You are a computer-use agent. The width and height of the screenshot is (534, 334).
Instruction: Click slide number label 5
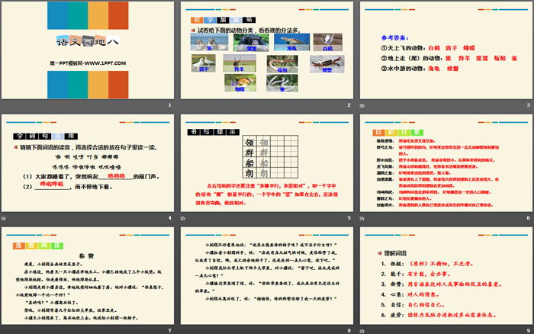tap(349, 218)
